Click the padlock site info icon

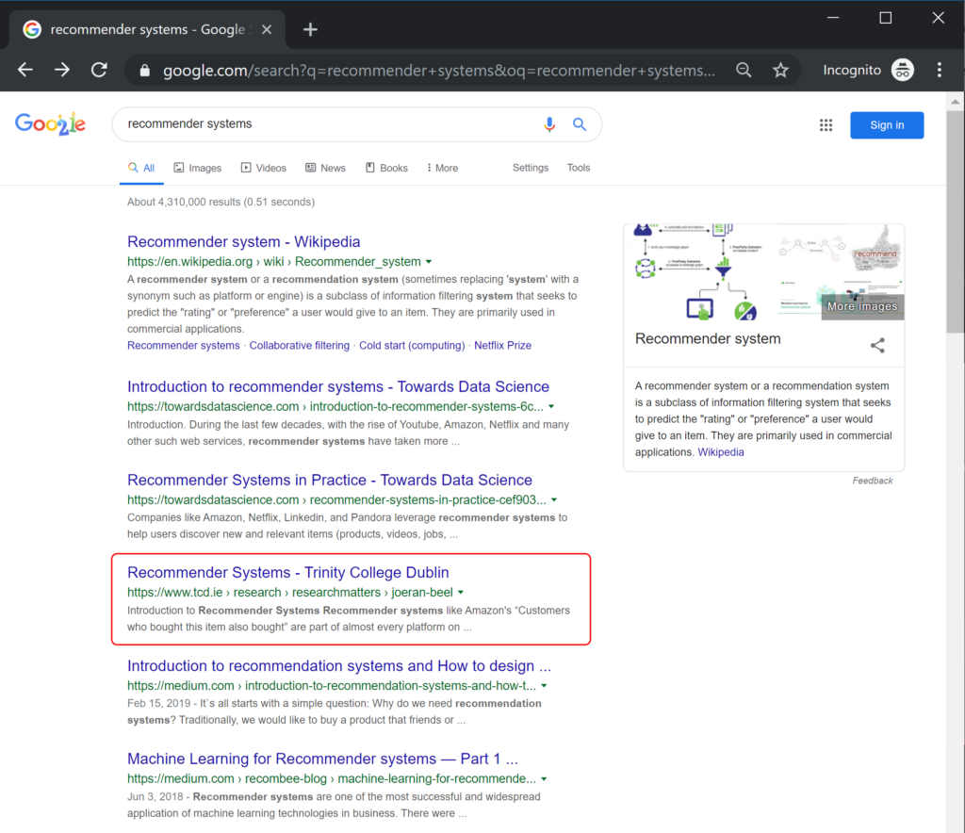(x=144, y=71)
